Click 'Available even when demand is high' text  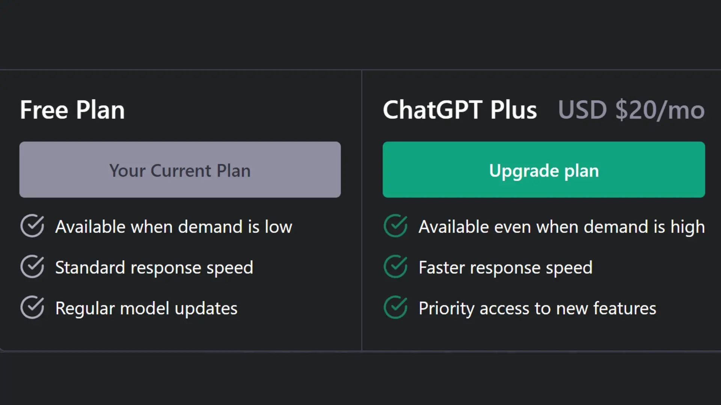[561, 226]
